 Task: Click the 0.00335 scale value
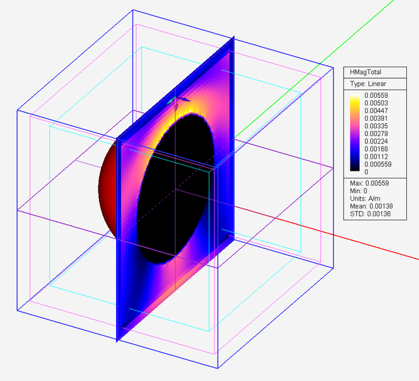376,126
